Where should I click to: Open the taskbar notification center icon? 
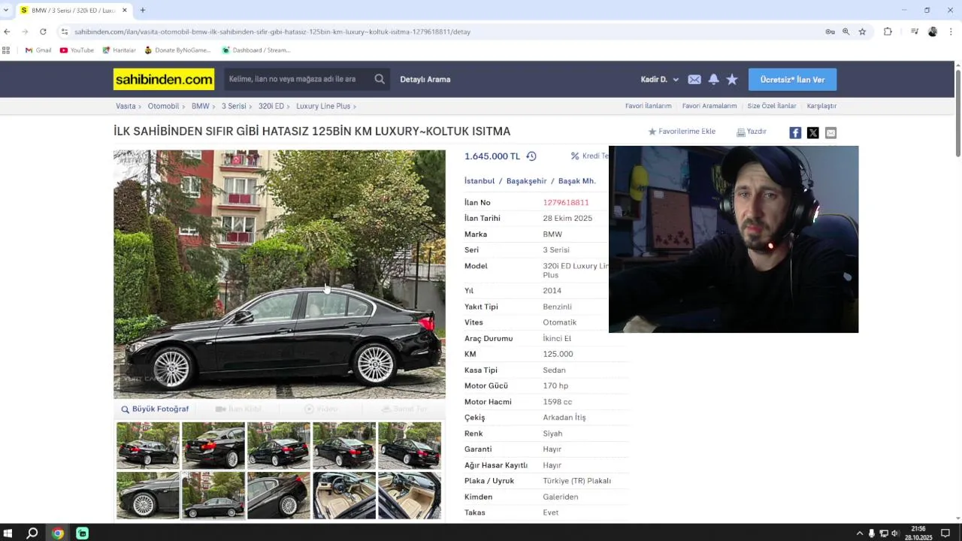[945, 533]
